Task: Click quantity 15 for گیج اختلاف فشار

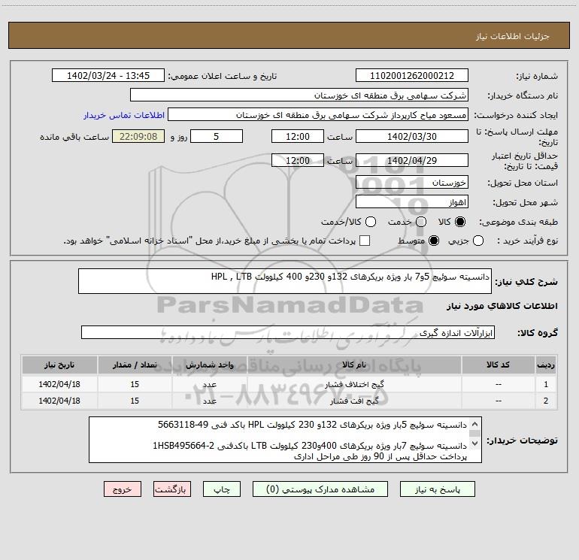Action: (135, 384)
